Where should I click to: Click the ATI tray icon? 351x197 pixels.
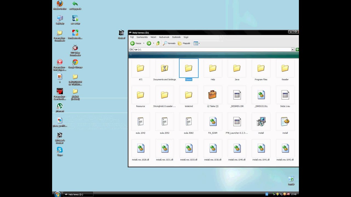288,194
